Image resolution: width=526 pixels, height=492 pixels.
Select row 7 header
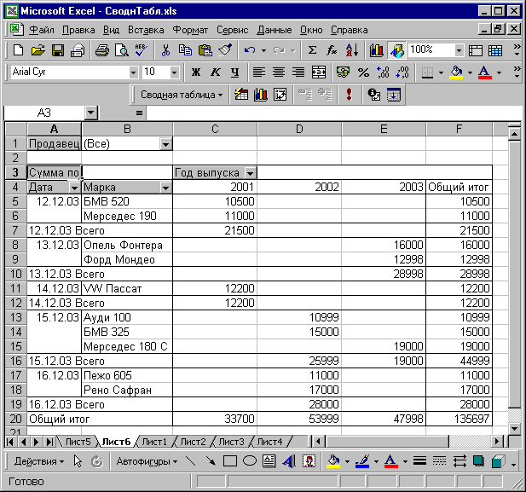[x=15, y=230]
